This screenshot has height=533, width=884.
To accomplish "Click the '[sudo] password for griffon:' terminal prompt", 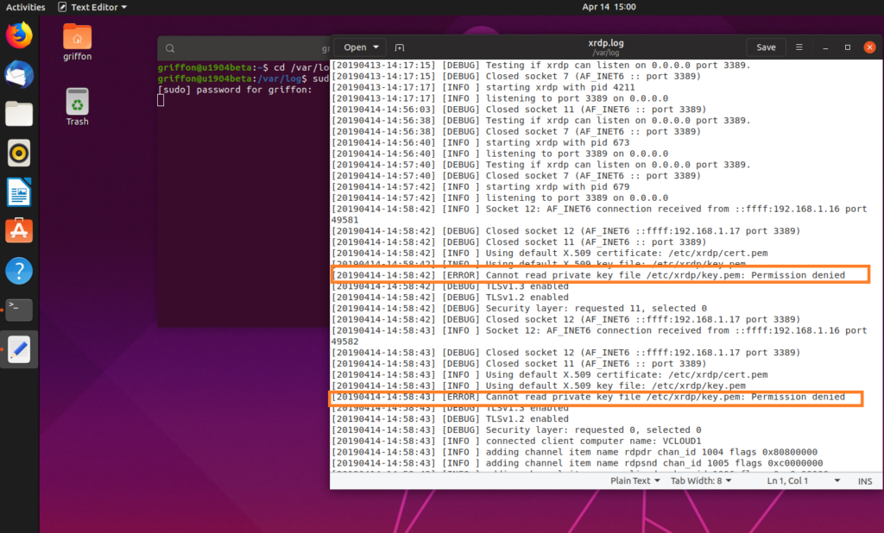I will click(235, 90).
